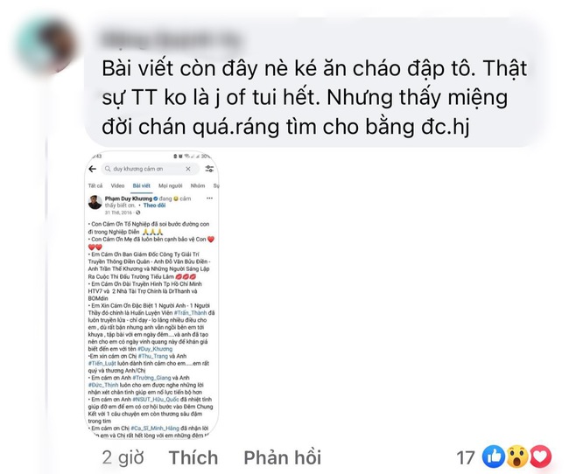Screen dimensions: 569x474
Task: Switch to the 'Video' tab
Action: click(x=117, y=185)
